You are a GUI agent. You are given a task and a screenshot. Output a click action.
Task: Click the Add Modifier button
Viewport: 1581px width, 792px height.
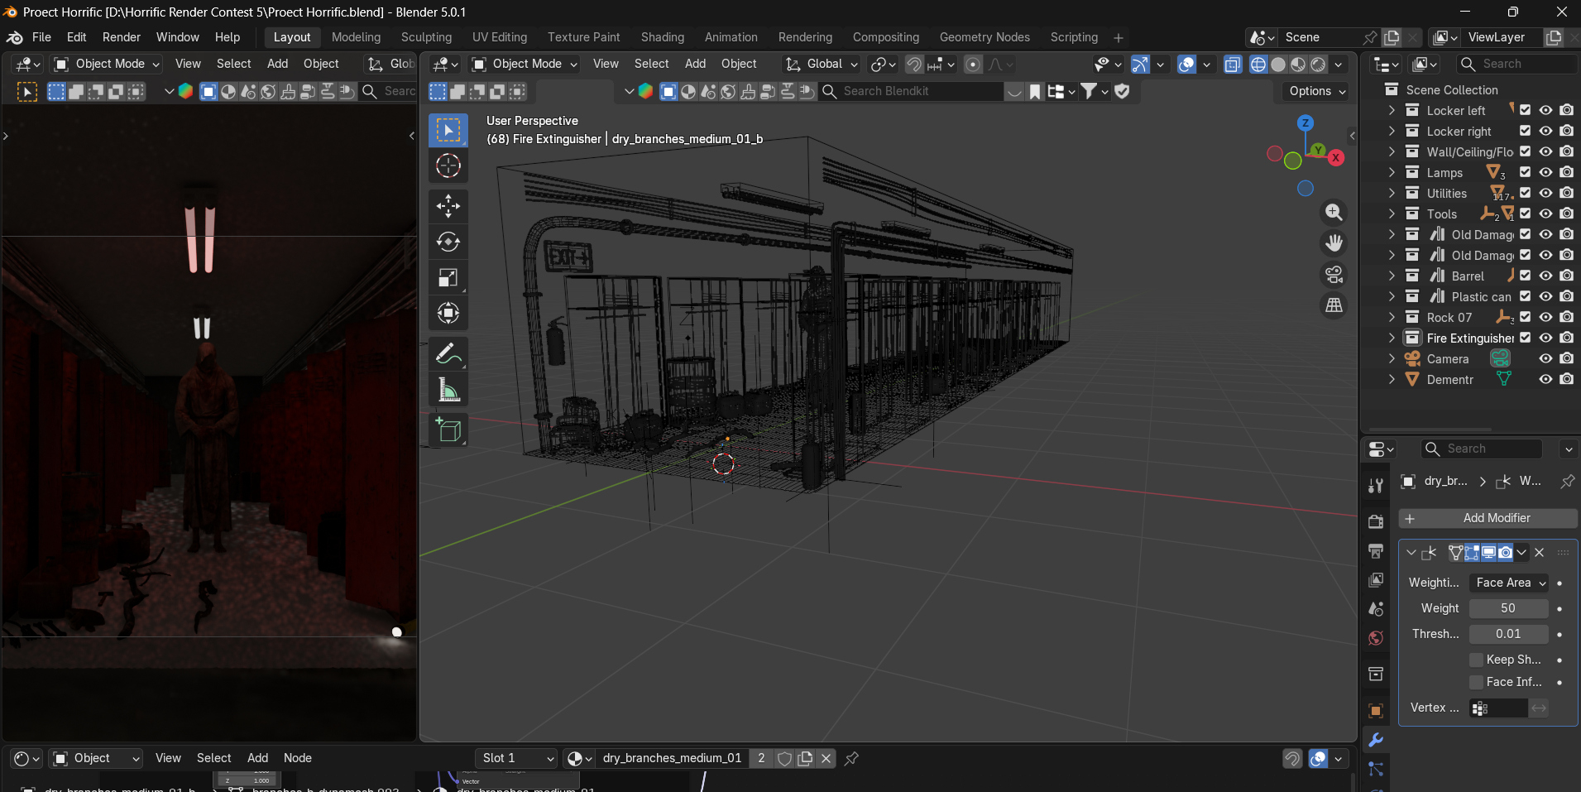1488,518
